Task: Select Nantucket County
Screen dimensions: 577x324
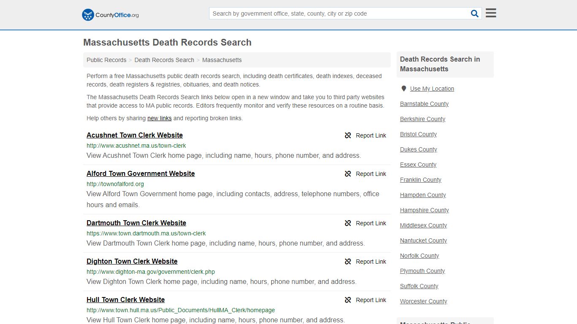Action: (x=423, y=240)
